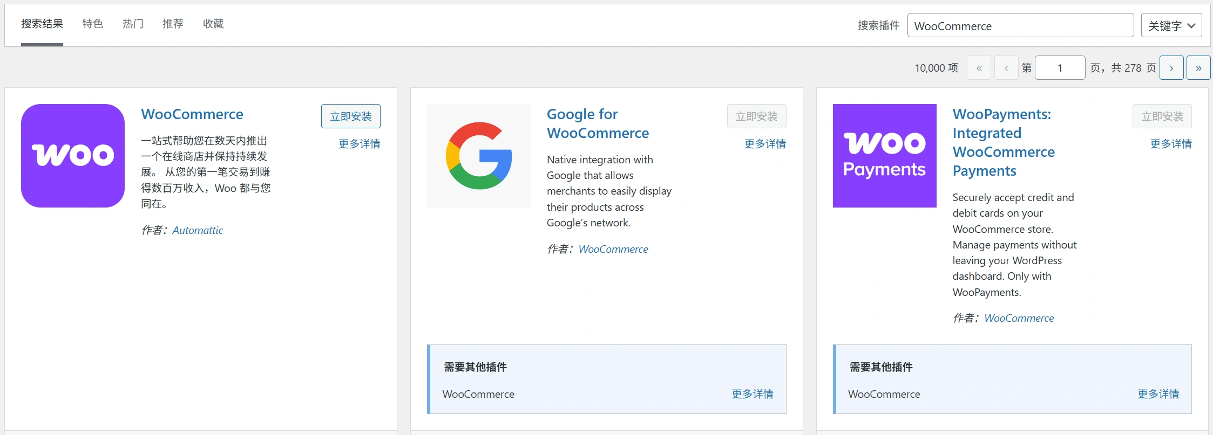Click the disabled first page arrow

[979, 68]
